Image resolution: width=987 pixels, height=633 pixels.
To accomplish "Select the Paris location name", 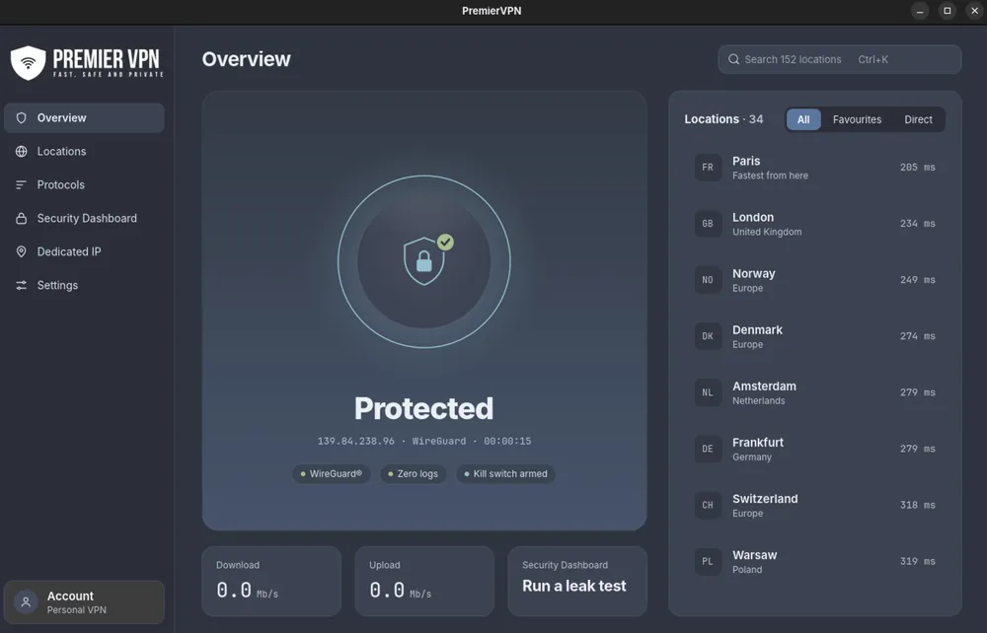I will (746, 161).
